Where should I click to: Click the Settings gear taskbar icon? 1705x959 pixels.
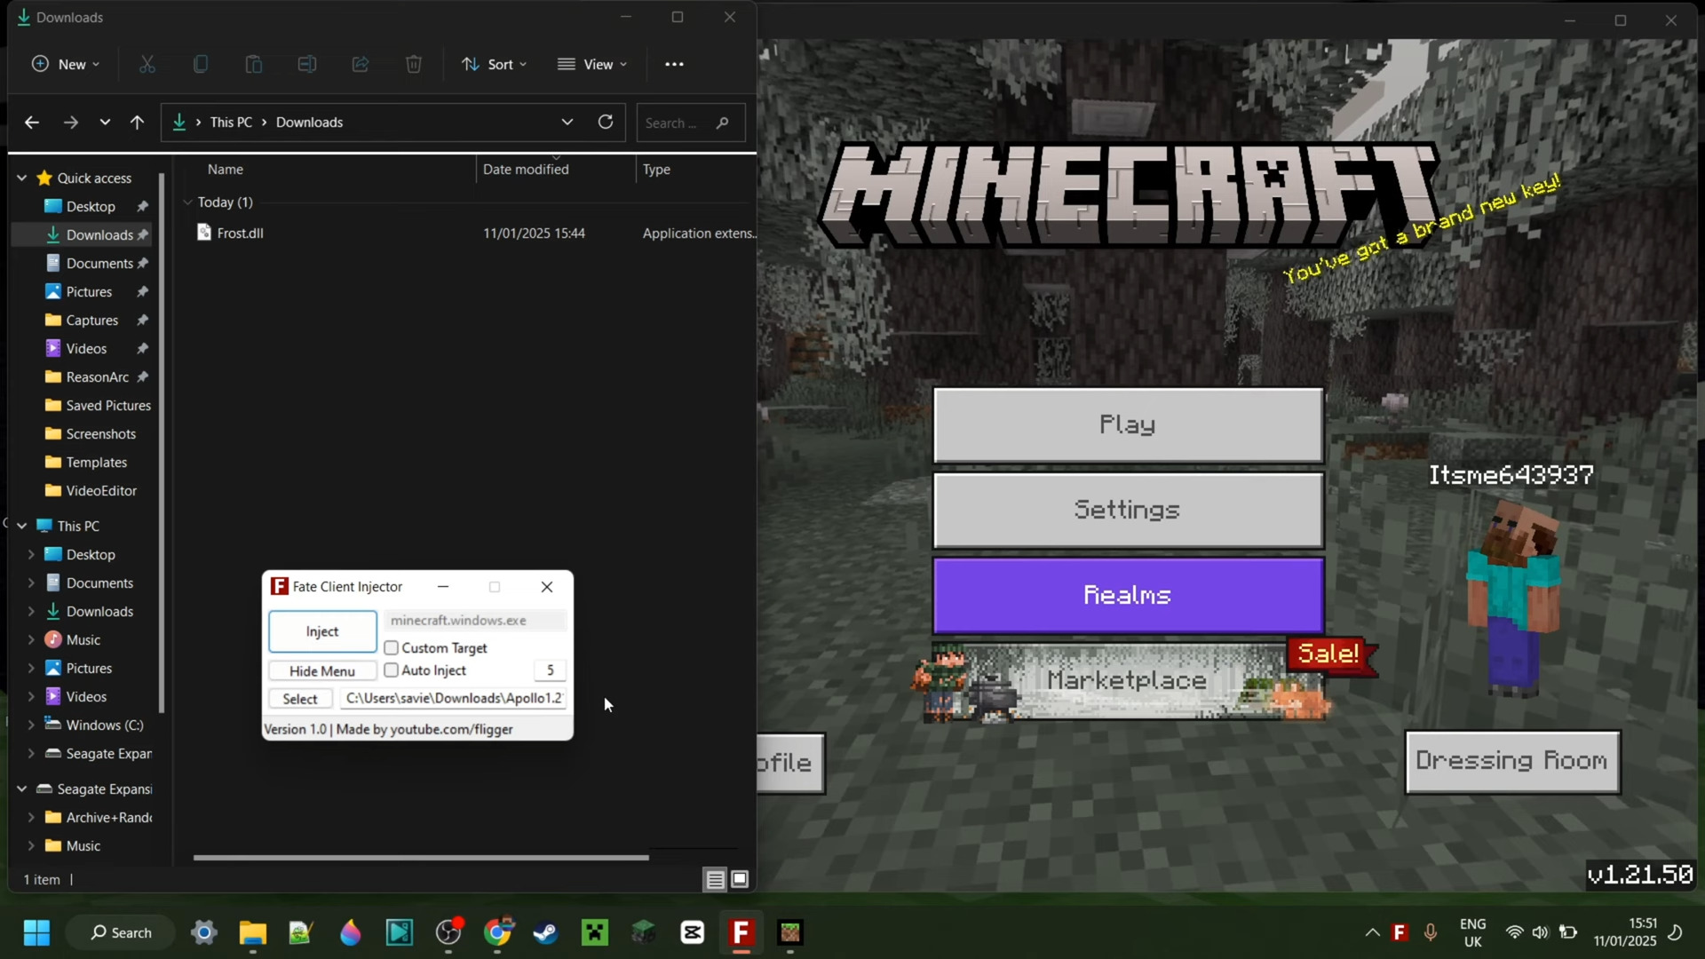tap(204, 932)
